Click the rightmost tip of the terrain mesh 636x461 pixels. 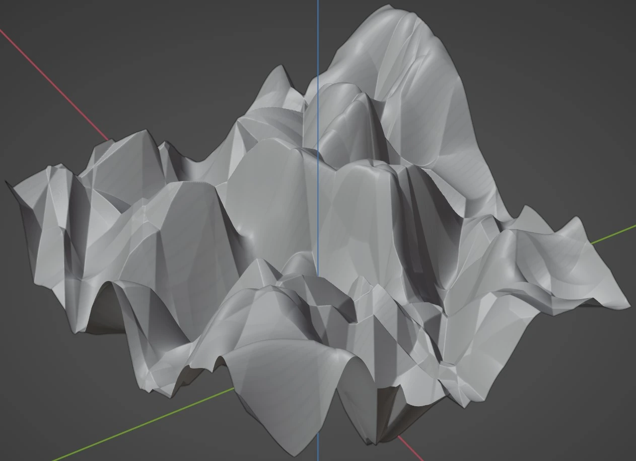click(x=627, y=306)
